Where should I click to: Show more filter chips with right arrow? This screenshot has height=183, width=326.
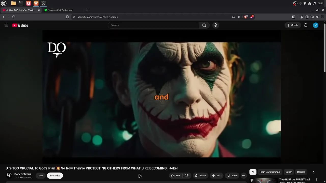coord(314,172)
